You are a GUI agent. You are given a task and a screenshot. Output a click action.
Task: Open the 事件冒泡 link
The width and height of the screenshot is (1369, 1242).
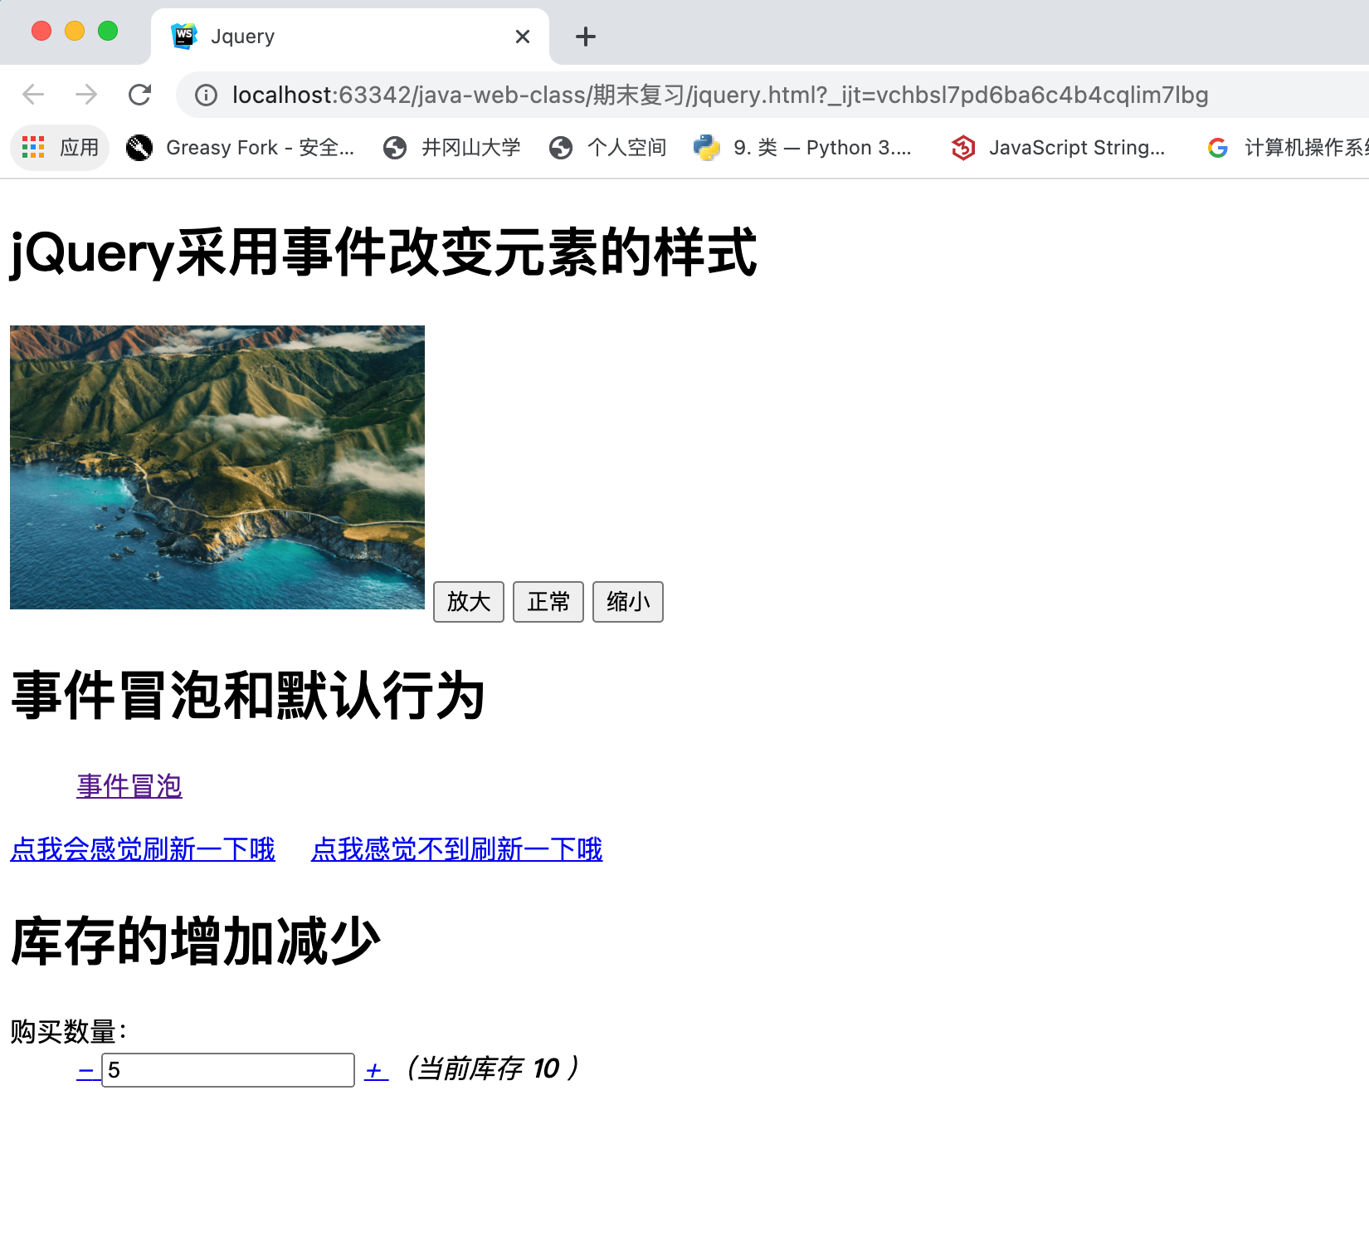coord(128,785)
